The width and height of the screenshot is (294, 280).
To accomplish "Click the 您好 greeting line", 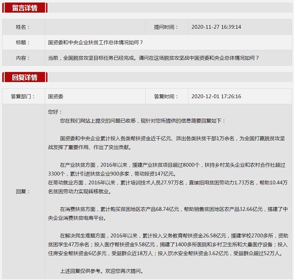I will tap(55, 112).
